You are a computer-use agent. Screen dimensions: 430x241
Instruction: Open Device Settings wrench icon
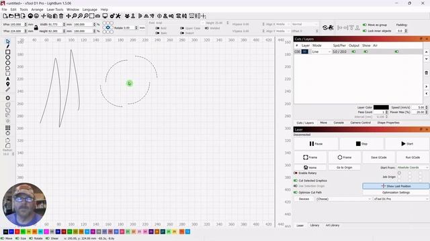(x=118, y=16)
